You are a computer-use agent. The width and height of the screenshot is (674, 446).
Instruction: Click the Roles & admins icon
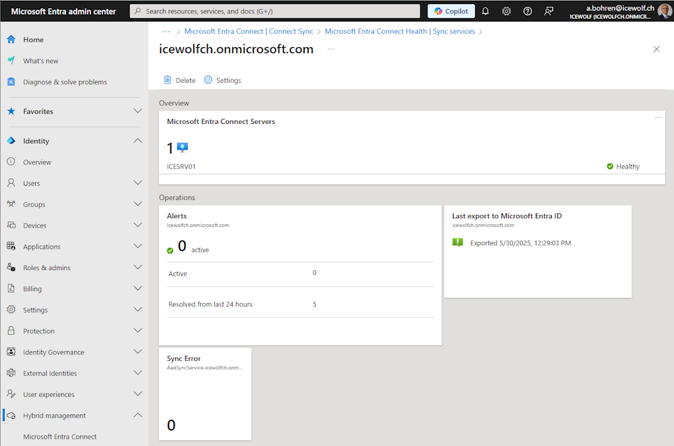coord(11,267)
